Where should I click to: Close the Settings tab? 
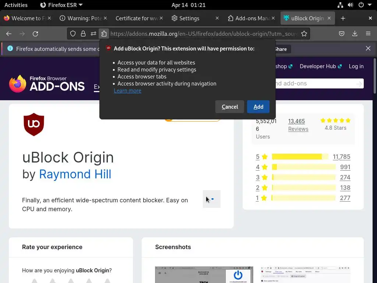point(217,18)
